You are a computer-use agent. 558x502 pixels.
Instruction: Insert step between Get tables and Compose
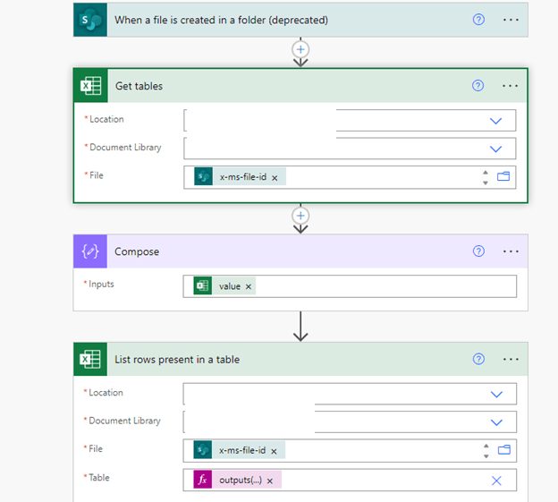(300, 216)
